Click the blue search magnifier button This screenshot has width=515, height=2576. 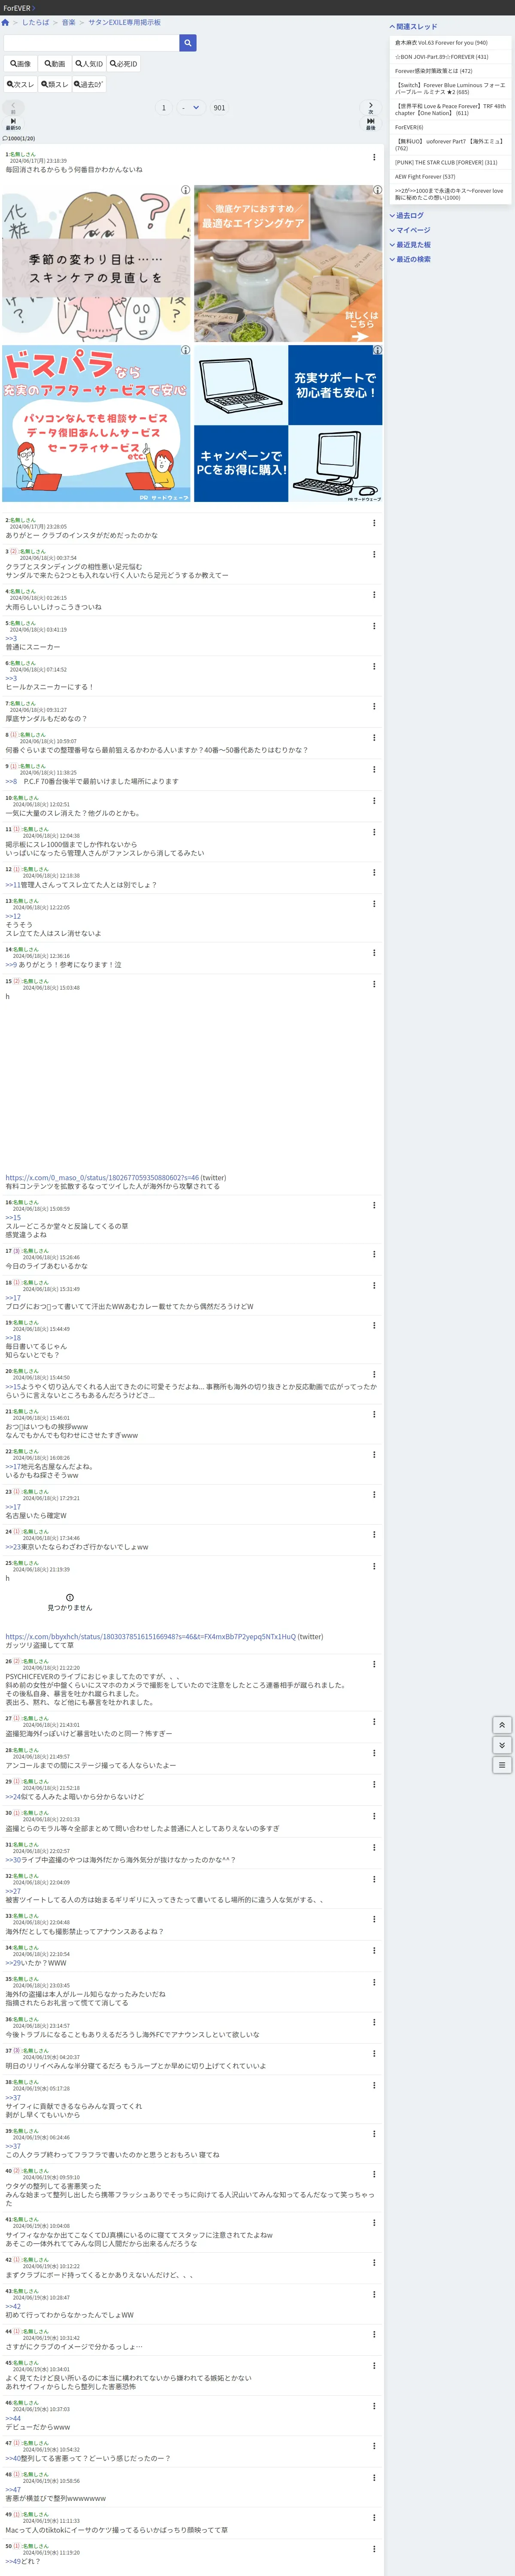point(188,43)
